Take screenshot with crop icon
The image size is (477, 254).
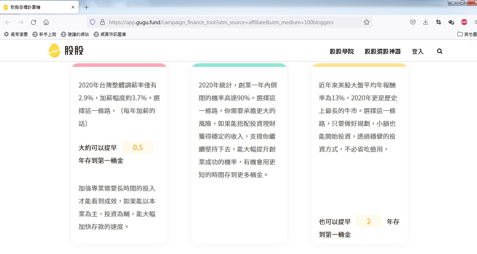pos(439,22)
